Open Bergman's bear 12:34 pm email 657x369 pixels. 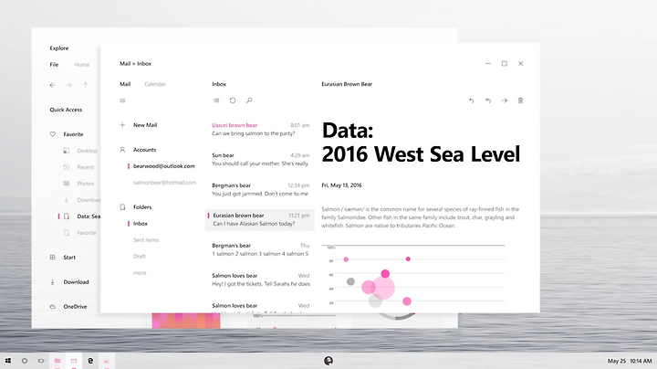tap(260, 190)
